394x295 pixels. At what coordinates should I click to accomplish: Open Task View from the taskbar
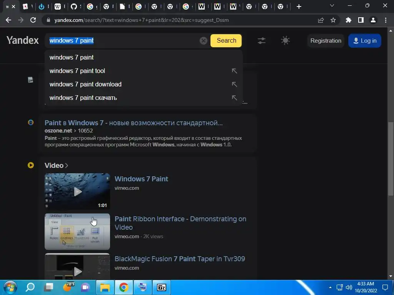point(48,287)
